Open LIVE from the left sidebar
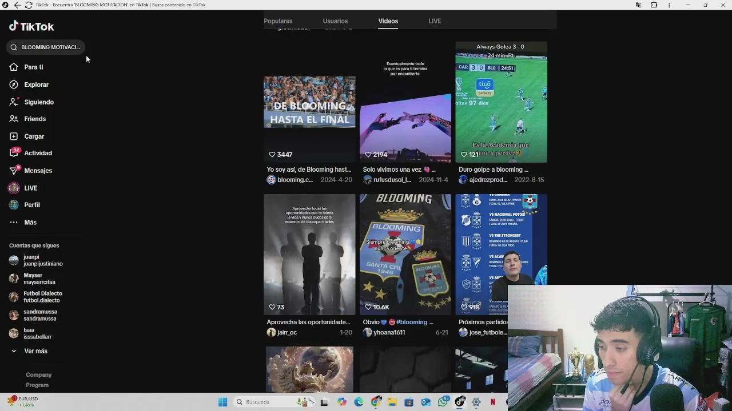Image resolution: width=732 pixels, height=411 pixels. pyautogui.click(x=23, y=188)
